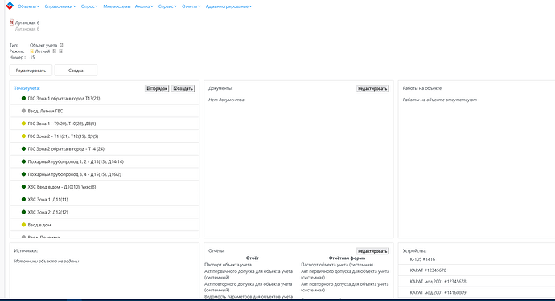This screenshot has width=555, height=301.
Task: Expand the Объекты dropdown menu
Action: pos(29,6)
